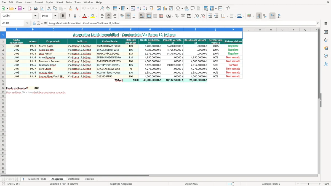Click the zoom slider handle

309,184
